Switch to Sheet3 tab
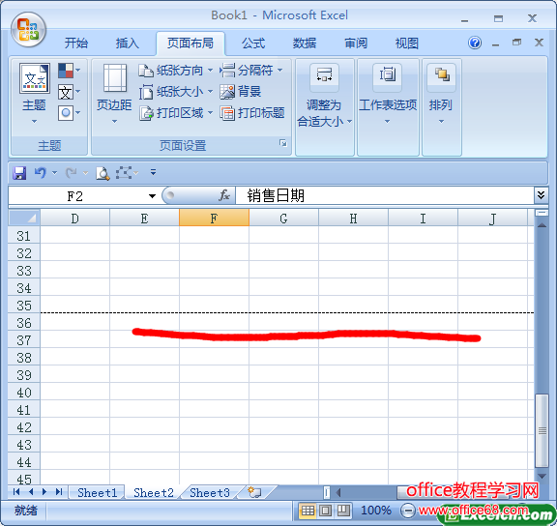This screenshot has width=557, height=526. click(210, 492)
